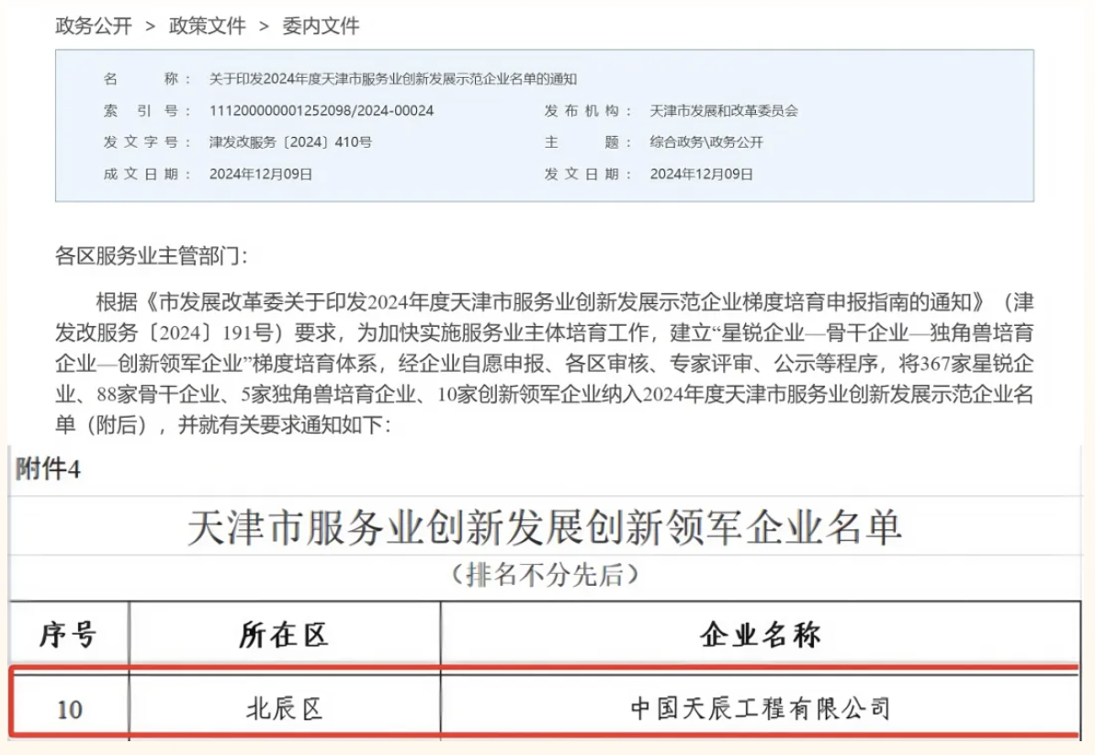The image size is (1095, 755).
Task: Click the heading 天津市服务业创新发展创新领军企业名单
Action: 545,526
